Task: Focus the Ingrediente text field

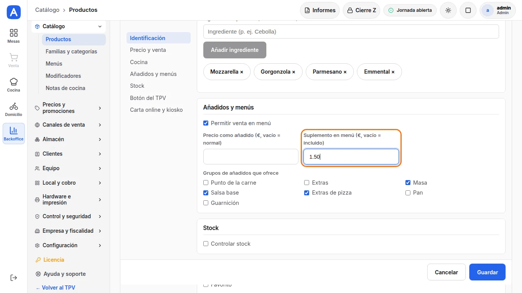Action: pos(351,32)
